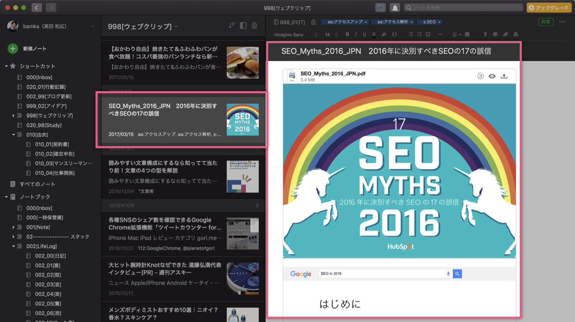575x322 pixels.
Task: Record audio with the microphone icon
Action: click(485, 34)
